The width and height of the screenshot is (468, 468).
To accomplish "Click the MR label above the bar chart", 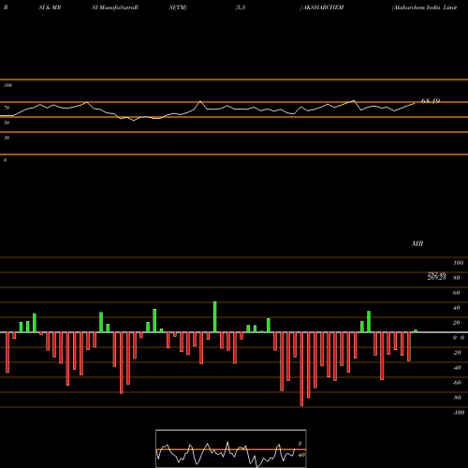I will 417,243.
